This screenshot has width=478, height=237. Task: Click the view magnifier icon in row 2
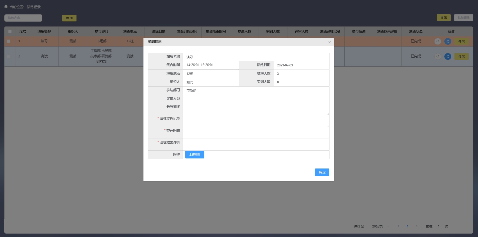(x=438, y=56)
